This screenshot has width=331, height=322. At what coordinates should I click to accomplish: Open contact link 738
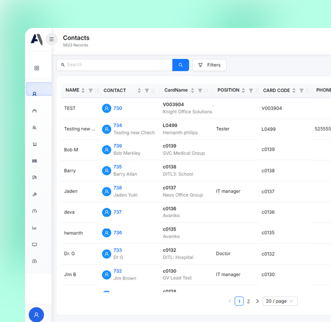click(118, 187)
